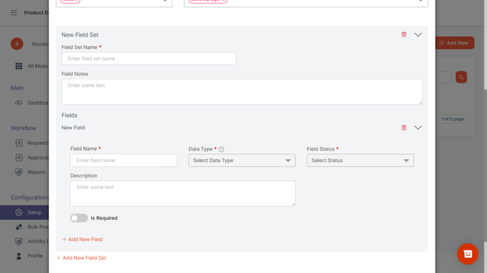The width and height of the screenshot is (487, 273).
Task: Click the All Modules grid icon
Action: (19, 66)
